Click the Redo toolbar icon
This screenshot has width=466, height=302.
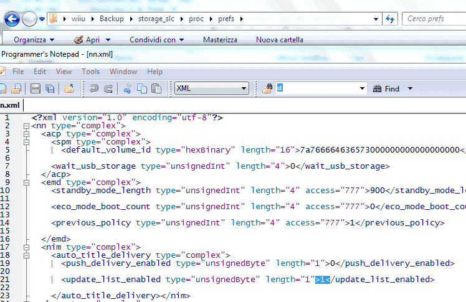[x=108, y=88]
